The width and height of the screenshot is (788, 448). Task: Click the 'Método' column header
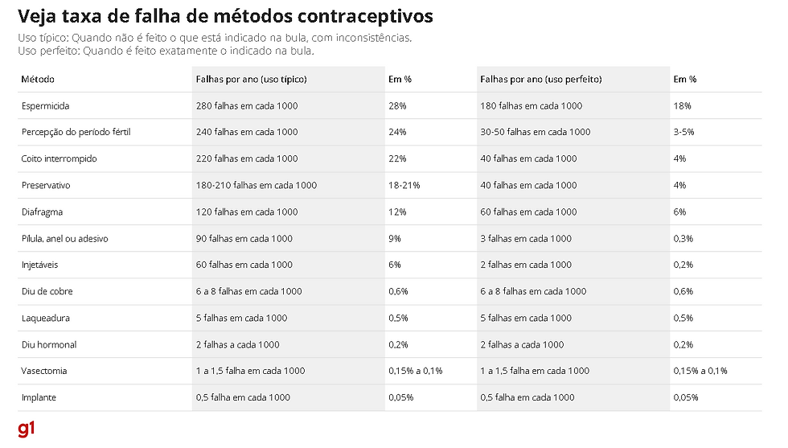pyautogui.click(x=38, y=80)
